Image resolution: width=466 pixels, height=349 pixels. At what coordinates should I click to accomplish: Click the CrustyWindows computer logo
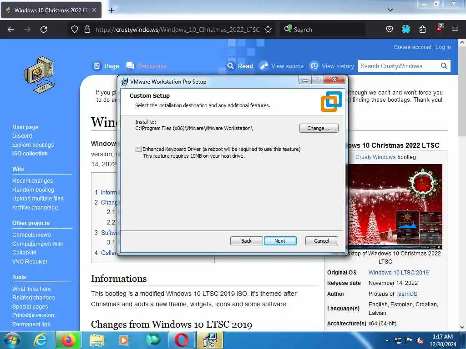click(x=40, y=75)
